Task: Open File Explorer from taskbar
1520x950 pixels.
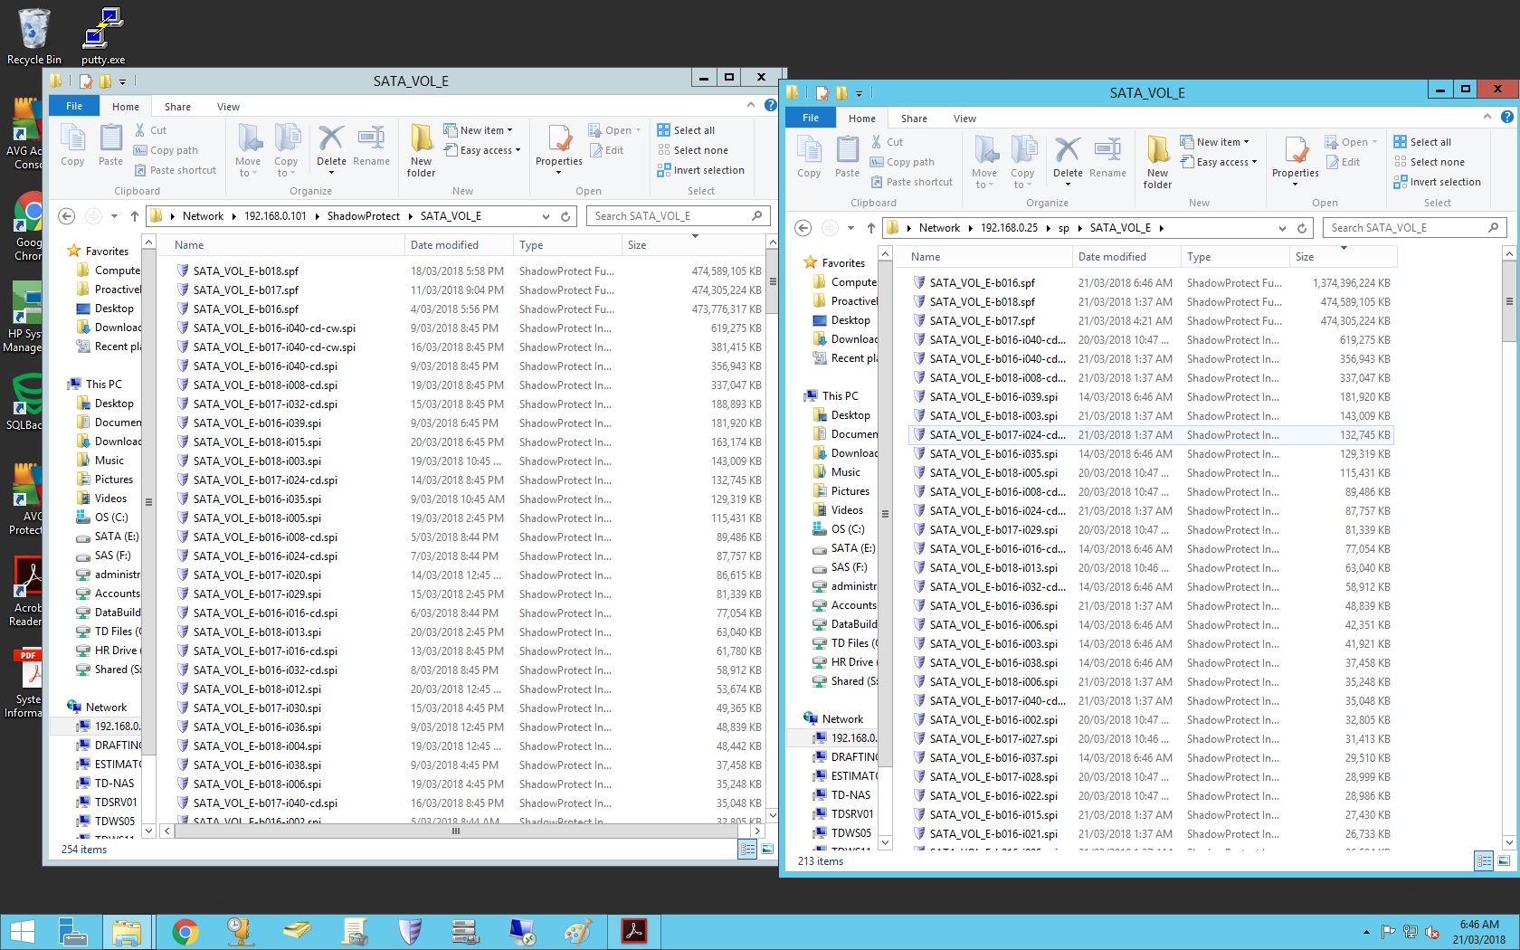Action: [x=127, y=932]
